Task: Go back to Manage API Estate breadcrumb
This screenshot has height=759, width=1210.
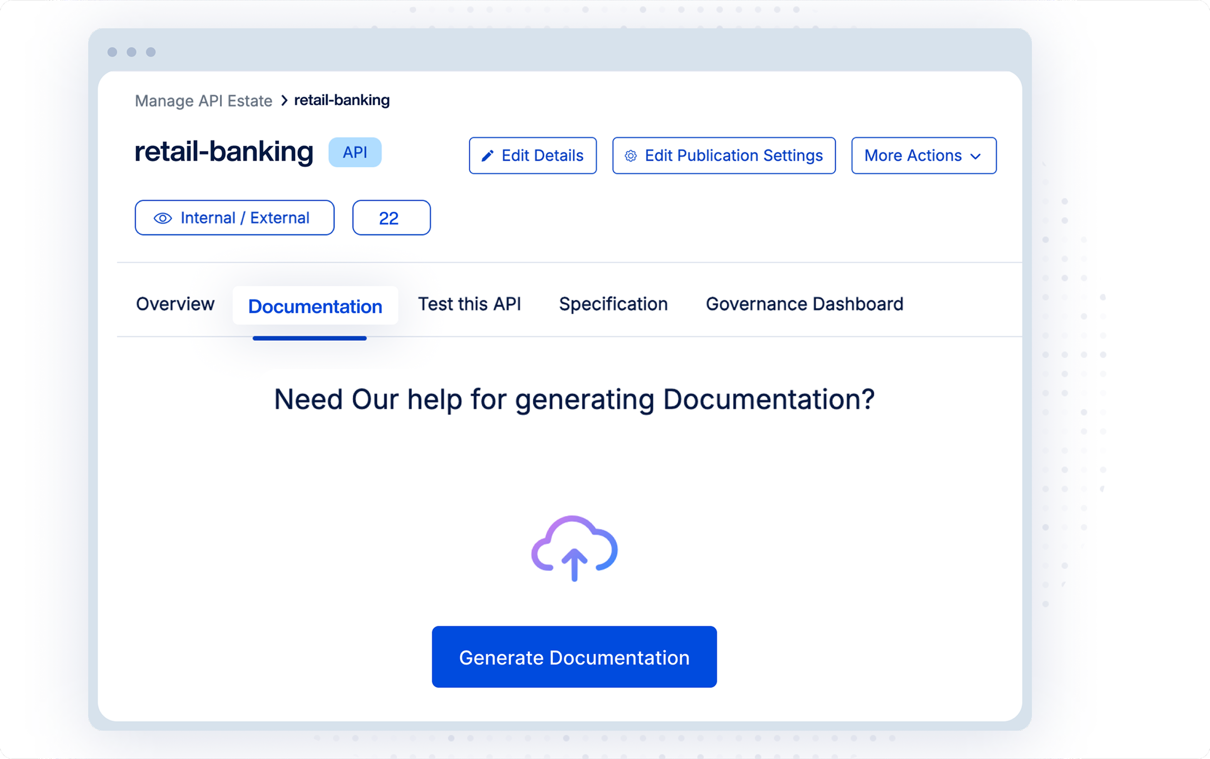Action: click(203, 101)
